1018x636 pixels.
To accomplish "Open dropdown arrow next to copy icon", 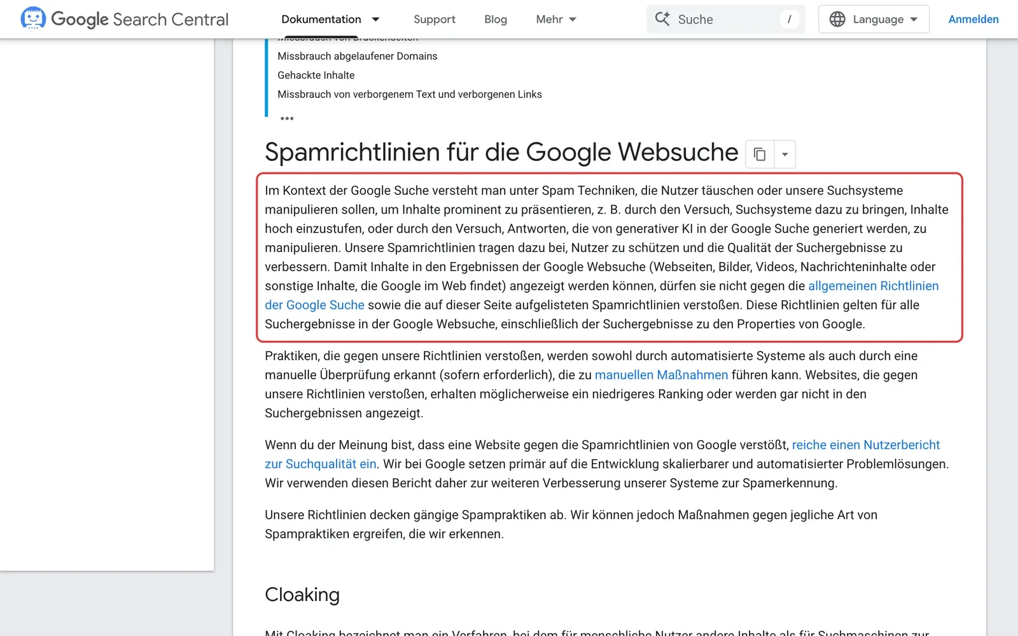I will (785, 154).
